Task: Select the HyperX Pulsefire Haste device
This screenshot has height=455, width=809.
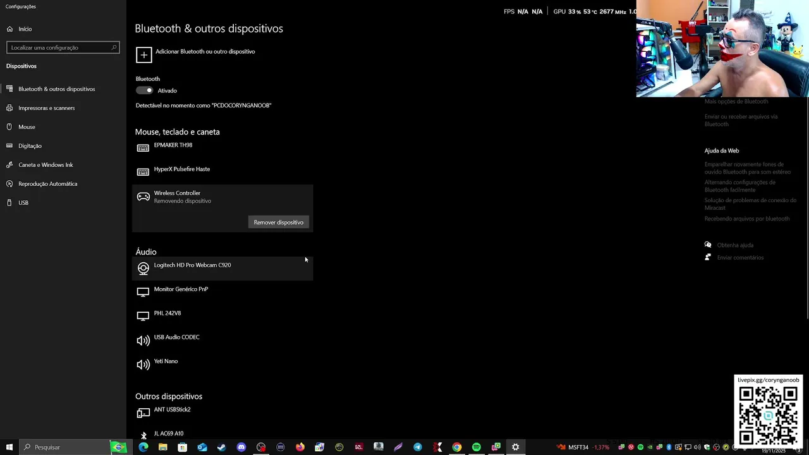Action: pos(222,173)
